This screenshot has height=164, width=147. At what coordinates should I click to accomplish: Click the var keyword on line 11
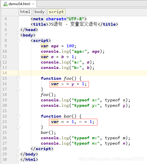44,57
